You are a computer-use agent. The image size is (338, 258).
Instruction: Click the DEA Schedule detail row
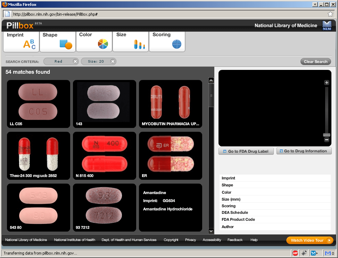tap(275, 212)
